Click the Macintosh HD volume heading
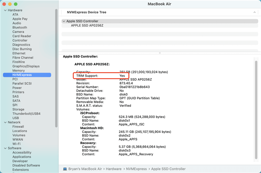Viewport: 261px width, 173px height. pos(92,128)
